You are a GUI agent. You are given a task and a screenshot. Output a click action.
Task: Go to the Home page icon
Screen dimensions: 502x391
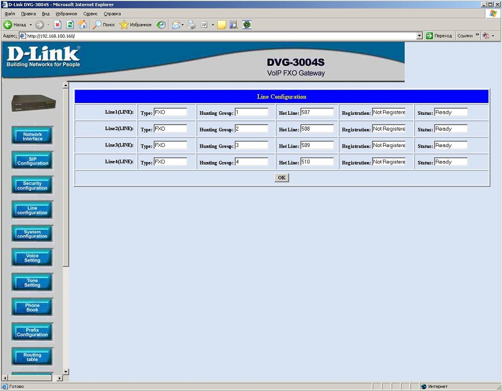[x=82, y=25]
